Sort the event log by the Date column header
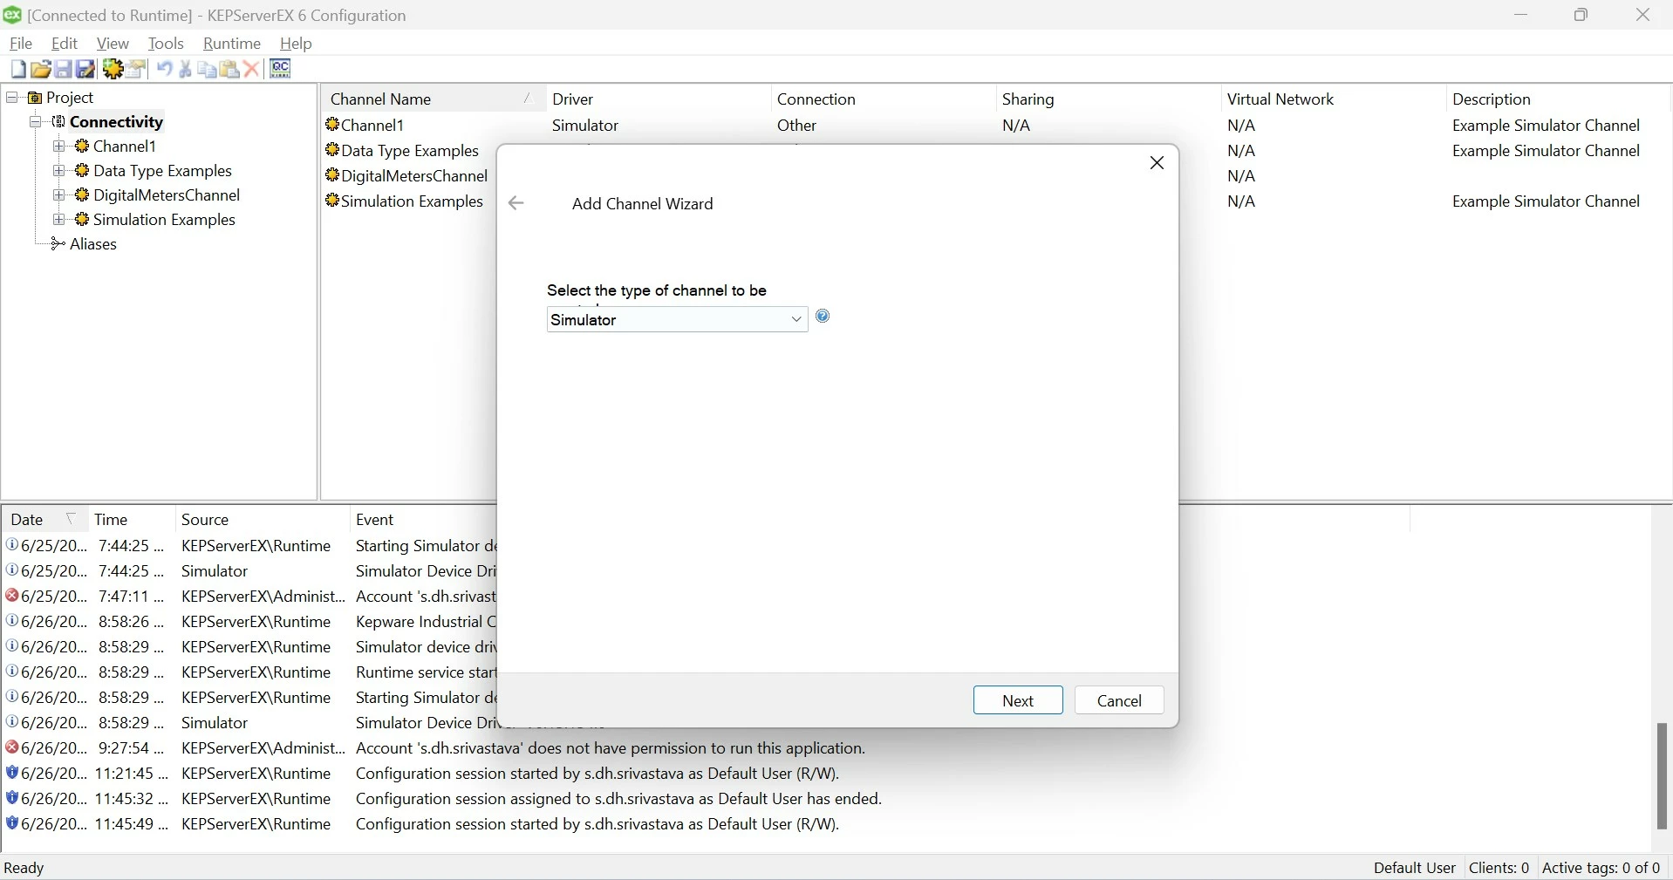This screenshot has height=880, width=1673. 44,520
